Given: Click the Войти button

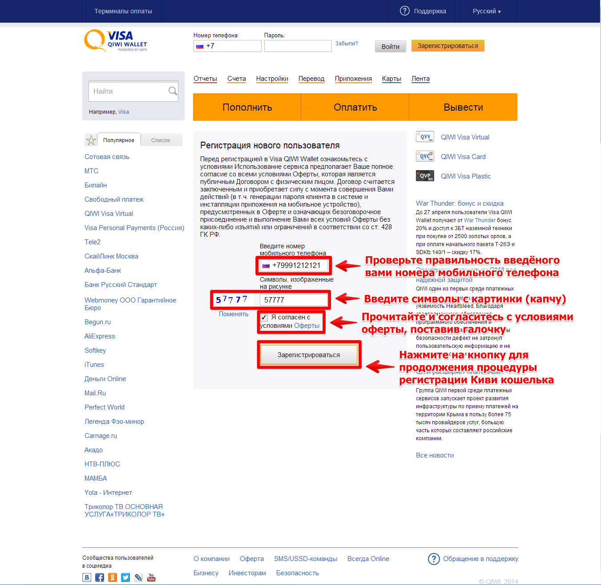Looking at the screenshot, I should 391,46.
